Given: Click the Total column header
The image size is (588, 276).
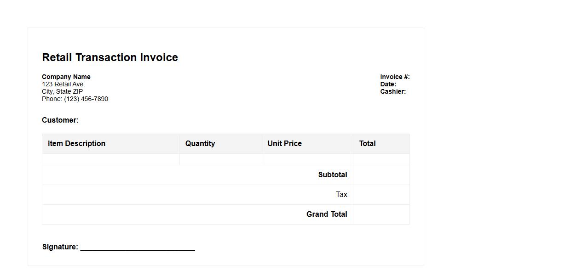Looking at the screenshot, I should coord(368,143).
